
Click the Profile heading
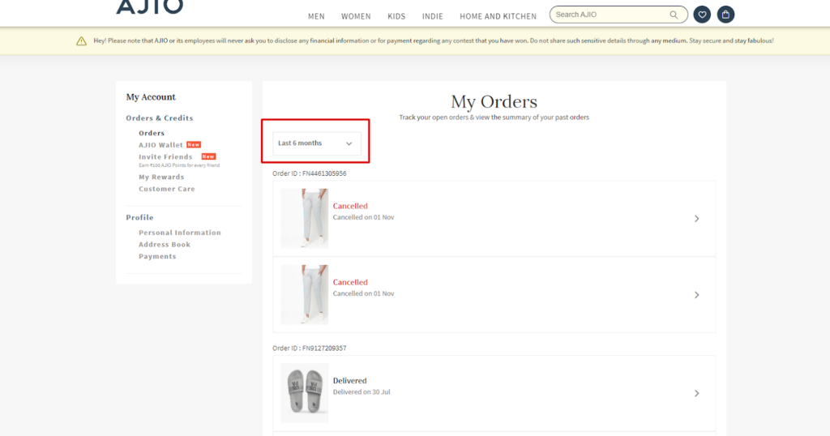point(139,217)
